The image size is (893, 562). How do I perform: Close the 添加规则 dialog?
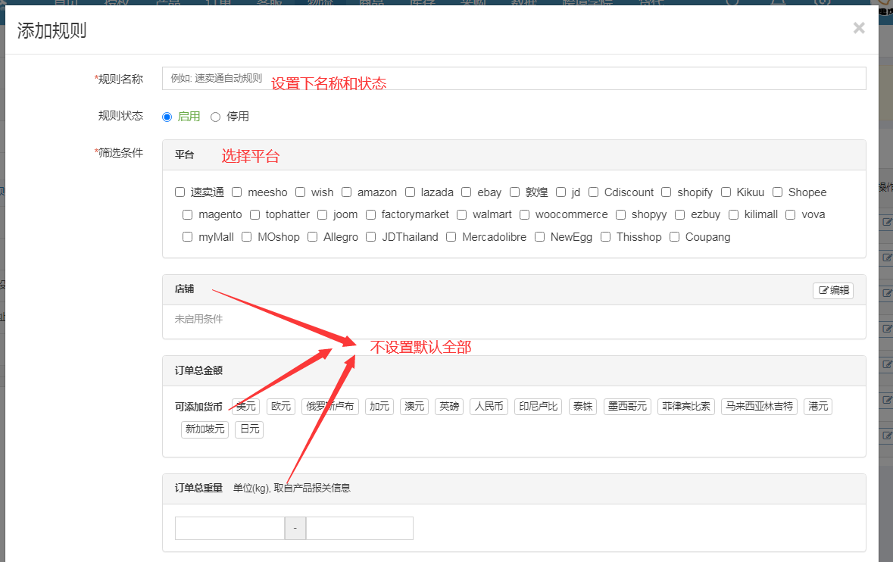(x=858, y=29)
